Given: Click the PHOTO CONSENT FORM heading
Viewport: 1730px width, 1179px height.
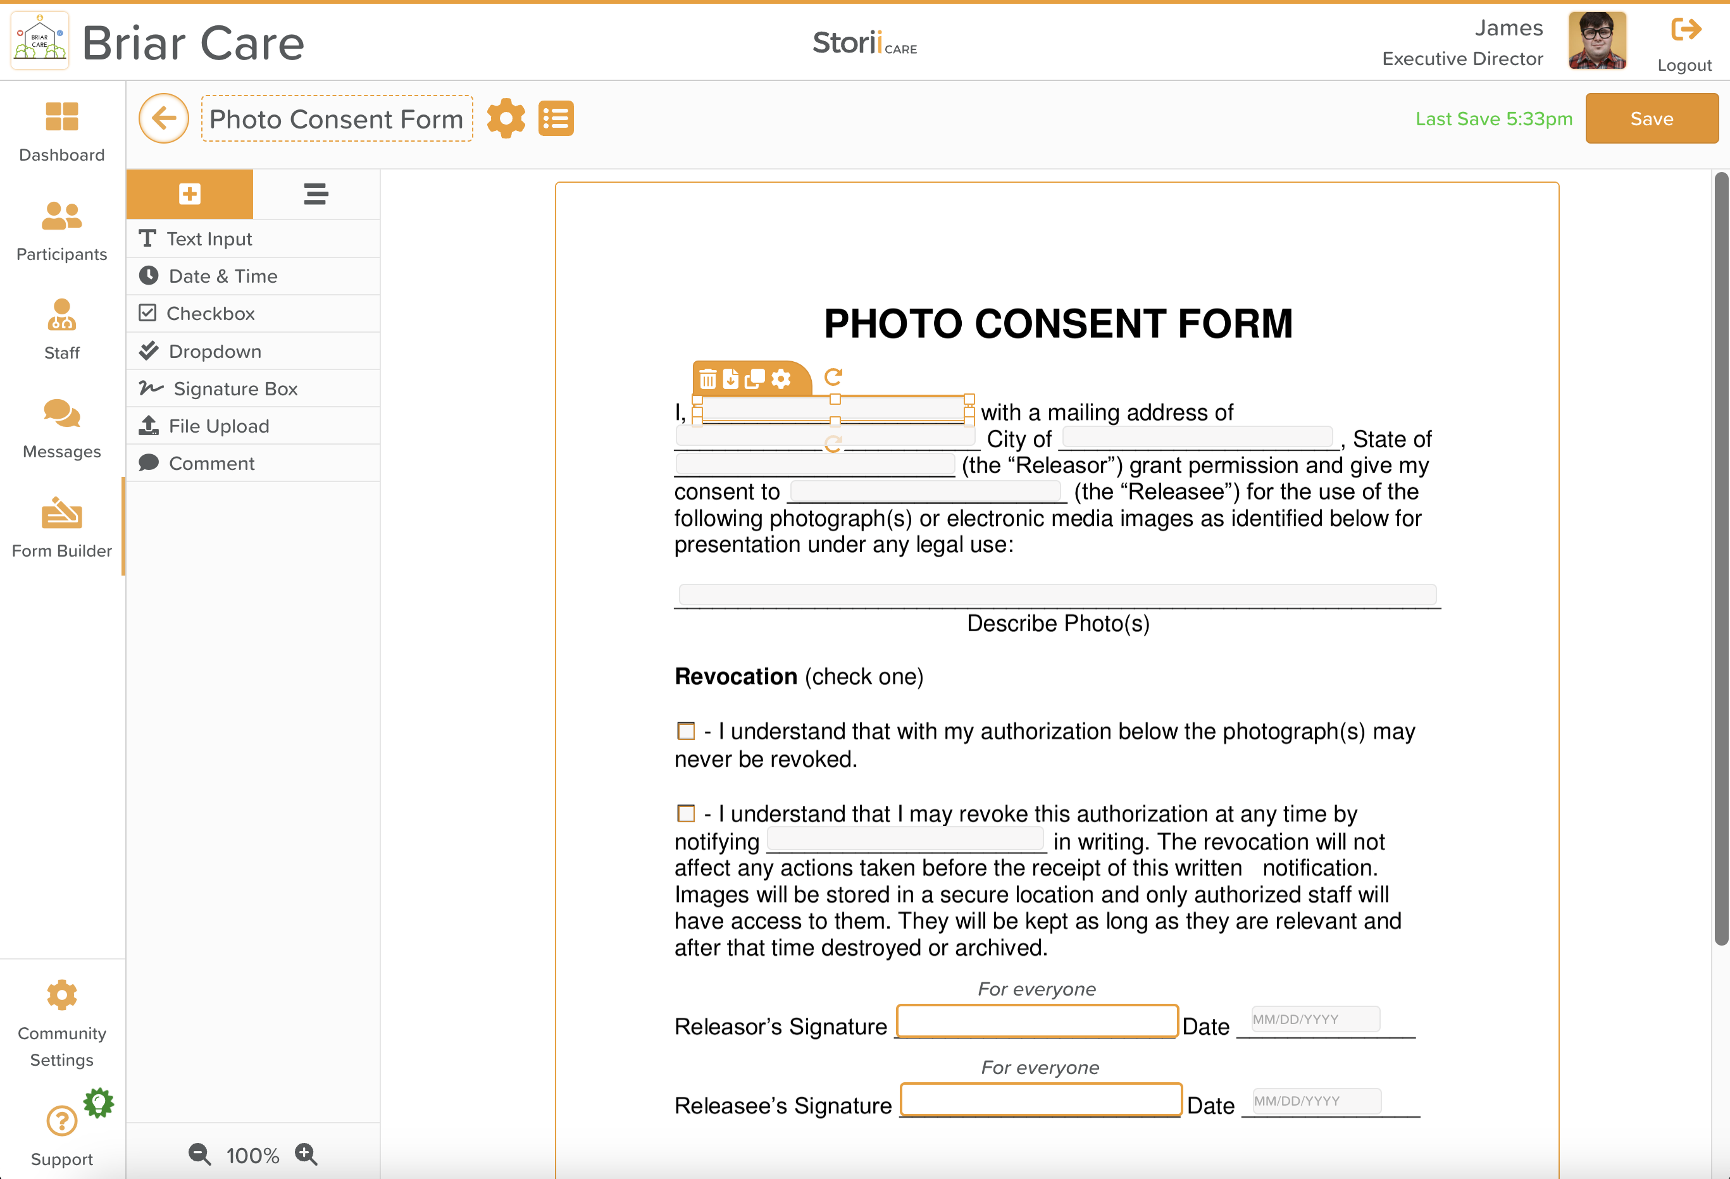Looking at the screenshot, I should coord(1057,324).
